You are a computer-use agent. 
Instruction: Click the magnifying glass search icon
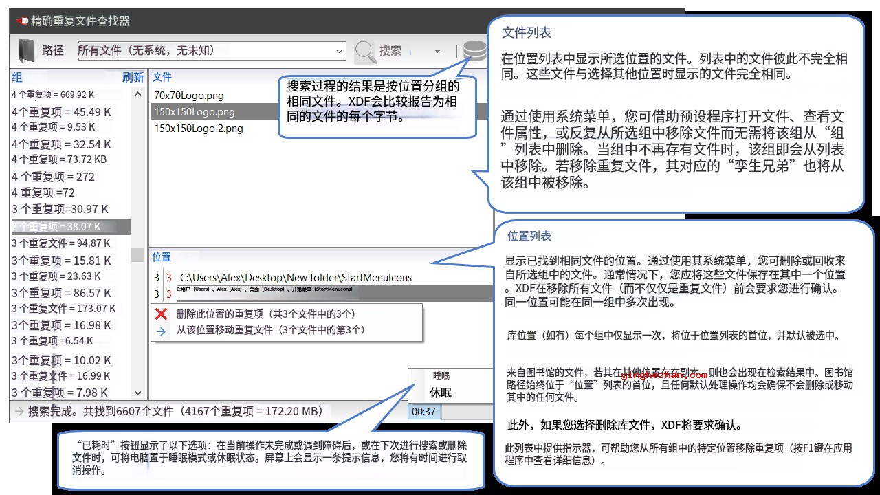[x=365, y=51]
